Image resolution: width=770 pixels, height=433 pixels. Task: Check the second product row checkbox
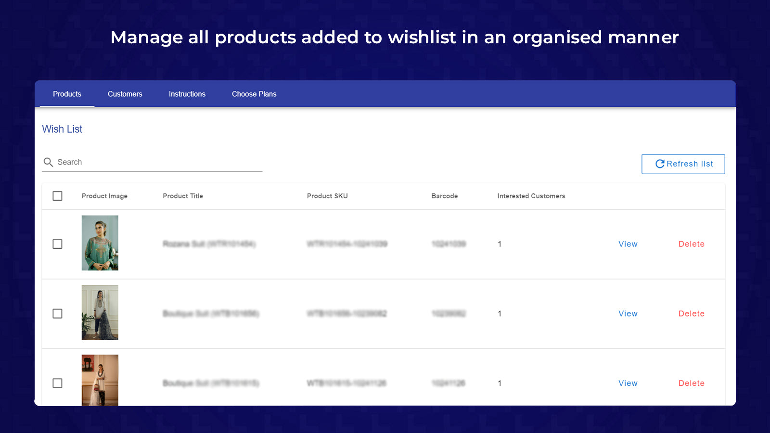coord(57,314)
